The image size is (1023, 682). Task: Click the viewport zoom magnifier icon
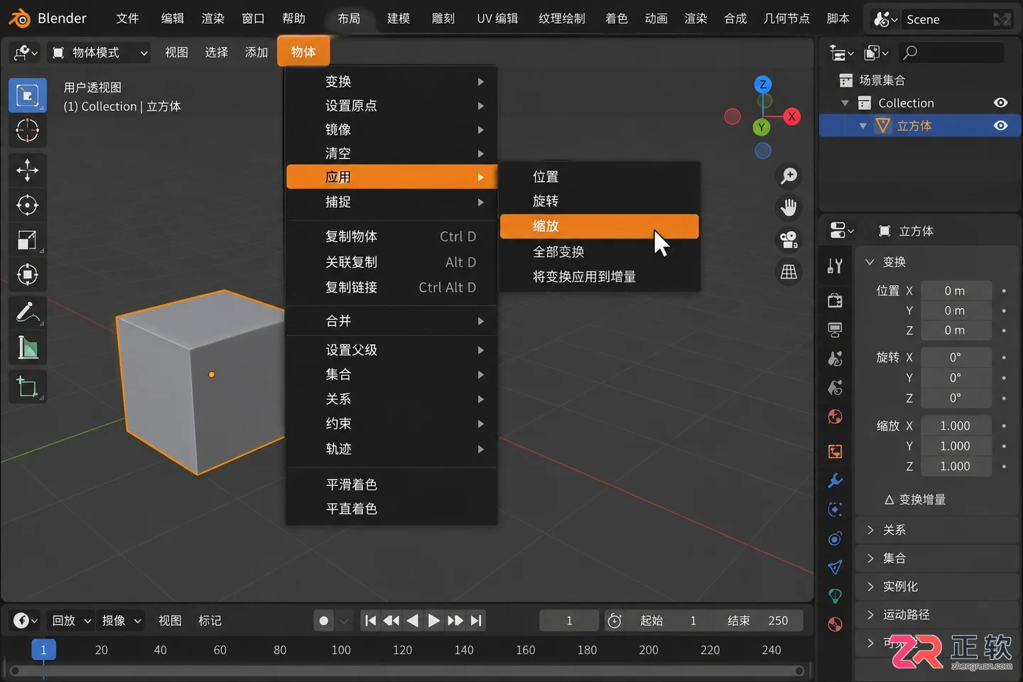[789, 175]
